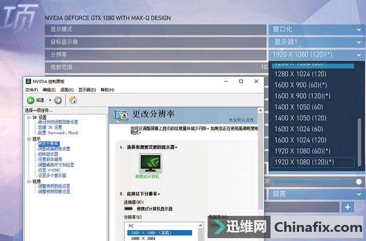Open 管理 3D 设置 in task tree

click(50, 128)
